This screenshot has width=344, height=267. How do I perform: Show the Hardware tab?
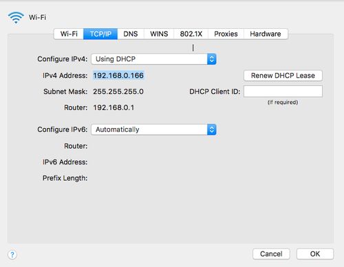(266, 34)
